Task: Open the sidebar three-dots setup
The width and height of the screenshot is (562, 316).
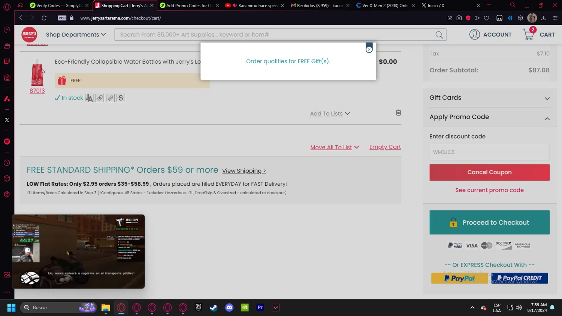Action: (x=7, y=292)
